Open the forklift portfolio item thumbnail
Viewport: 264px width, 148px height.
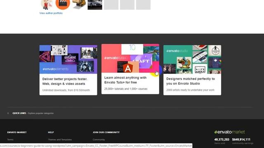(79, 5)
